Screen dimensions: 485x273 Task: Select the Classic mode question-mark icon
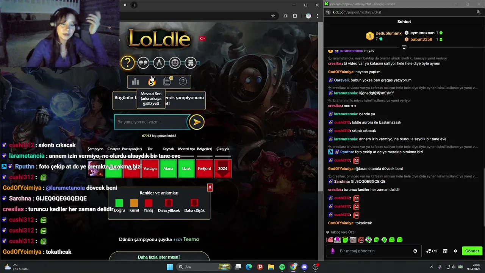tap(128, 63)
